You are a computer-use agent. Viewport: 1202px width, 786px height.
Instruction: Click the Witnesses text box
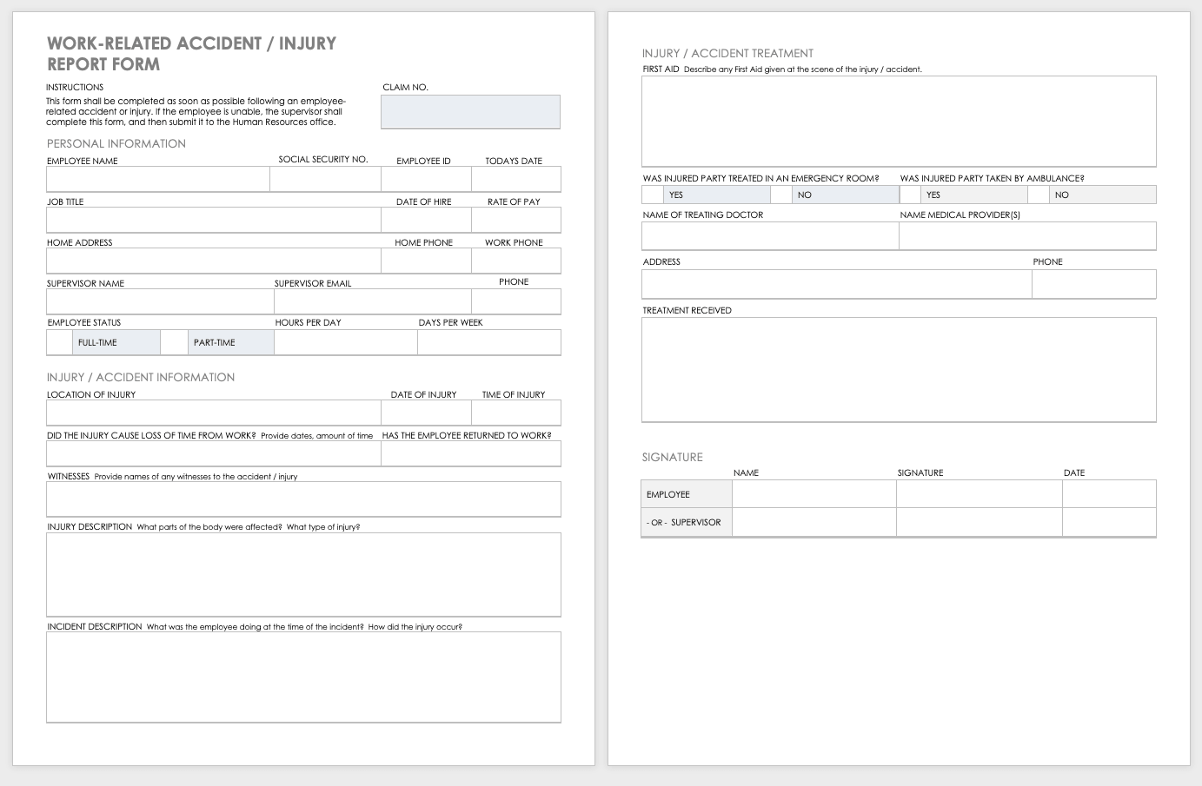click(x=303, y=499)
